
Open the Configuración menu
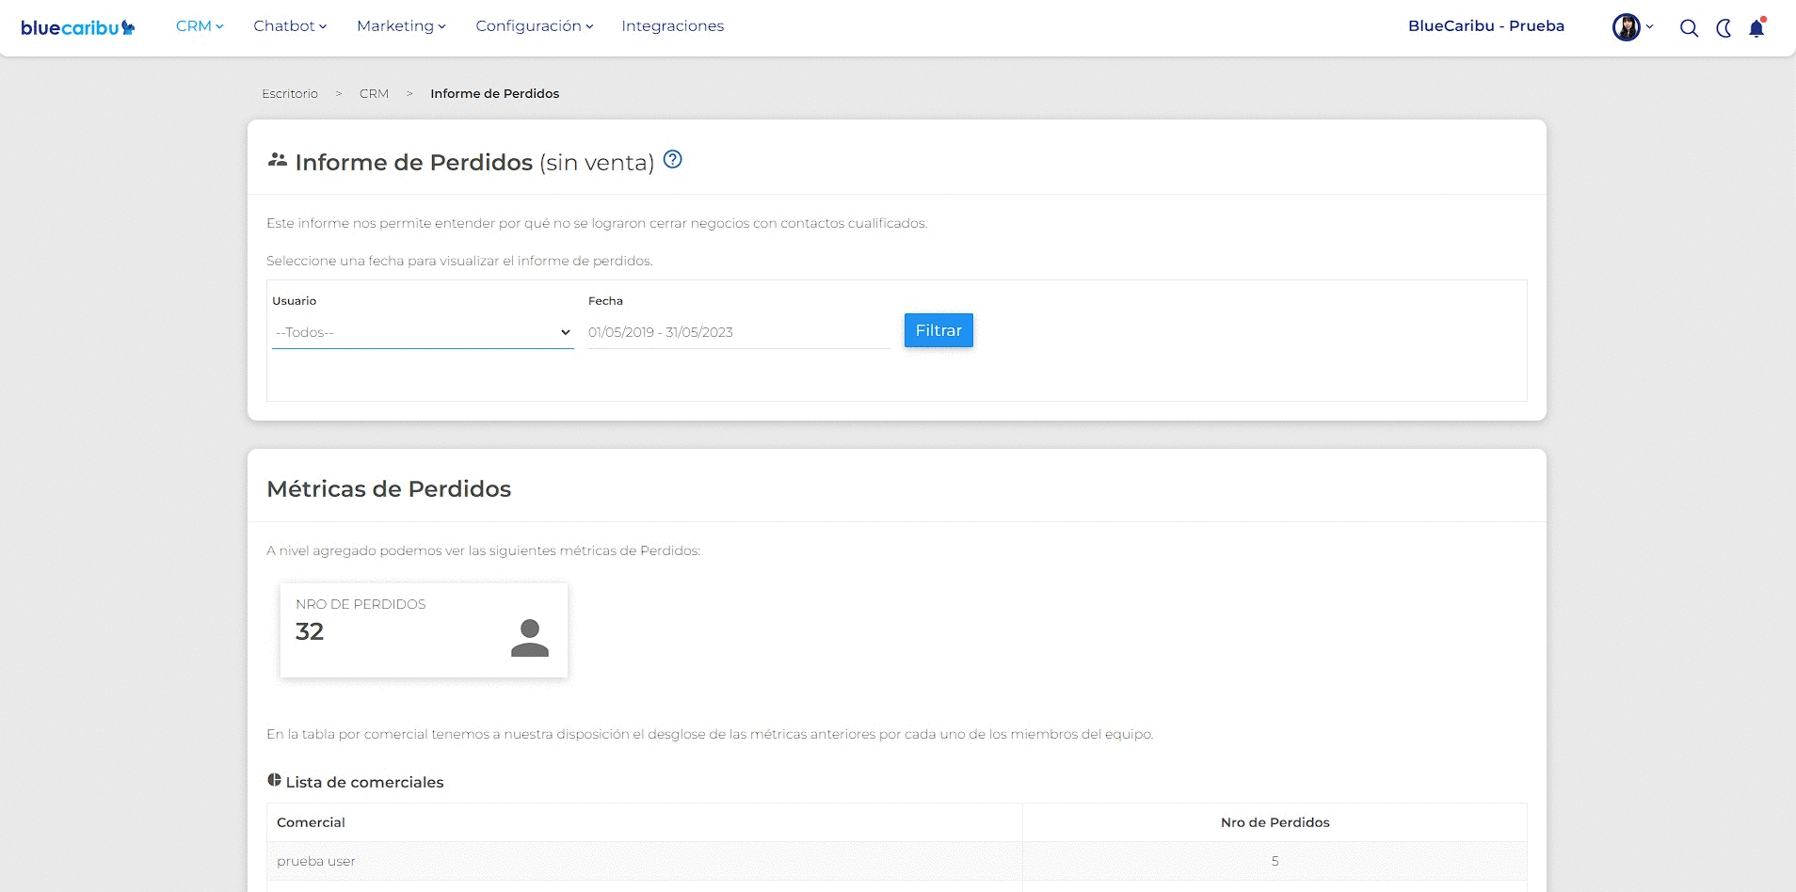coord(535,26)
